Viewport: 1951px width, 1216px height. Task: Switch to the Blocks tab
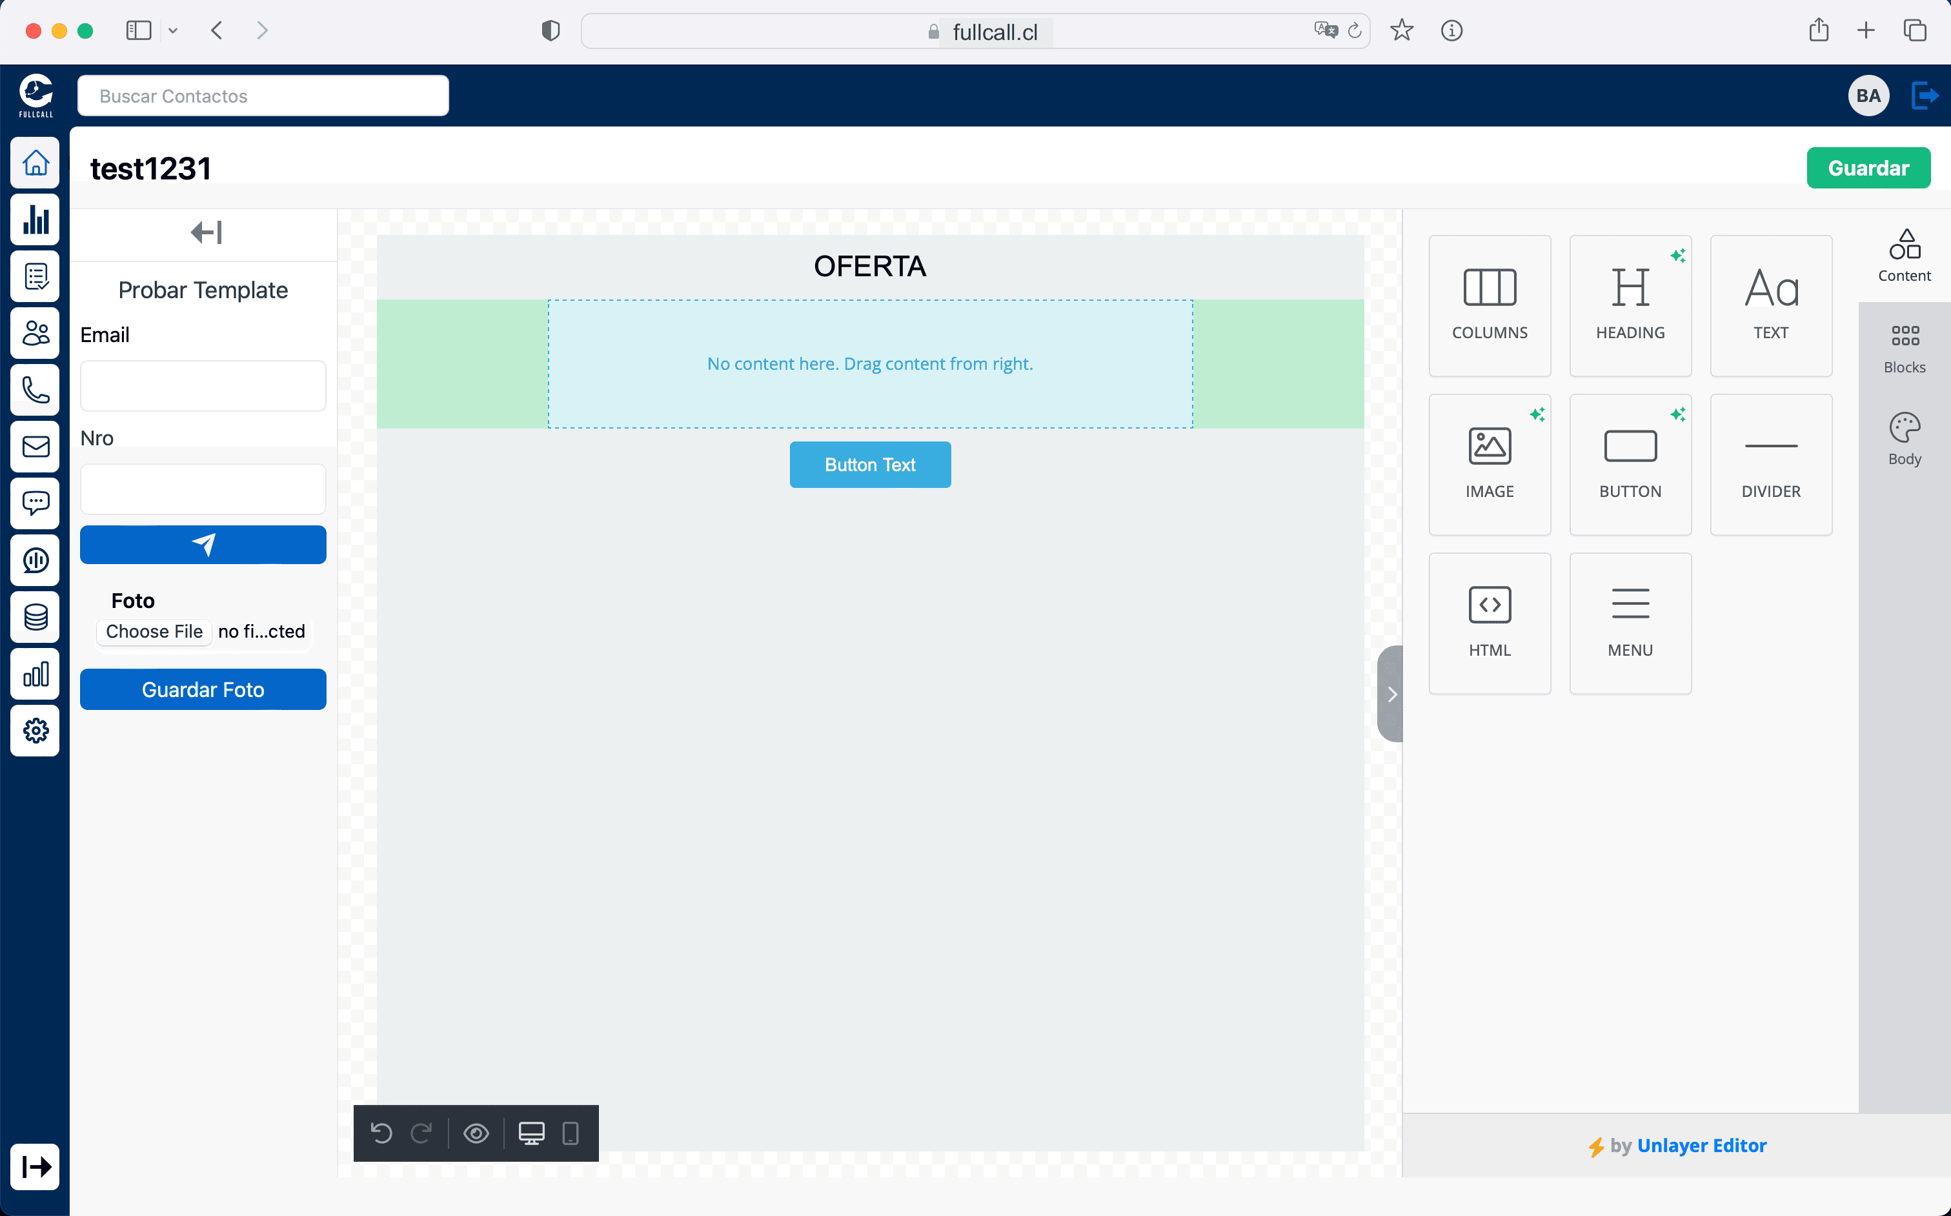coord(1903,349)
